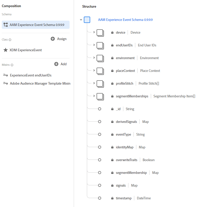Open the AAM Experience Event Schema 0.9.9.9 link

click(125, 20)
